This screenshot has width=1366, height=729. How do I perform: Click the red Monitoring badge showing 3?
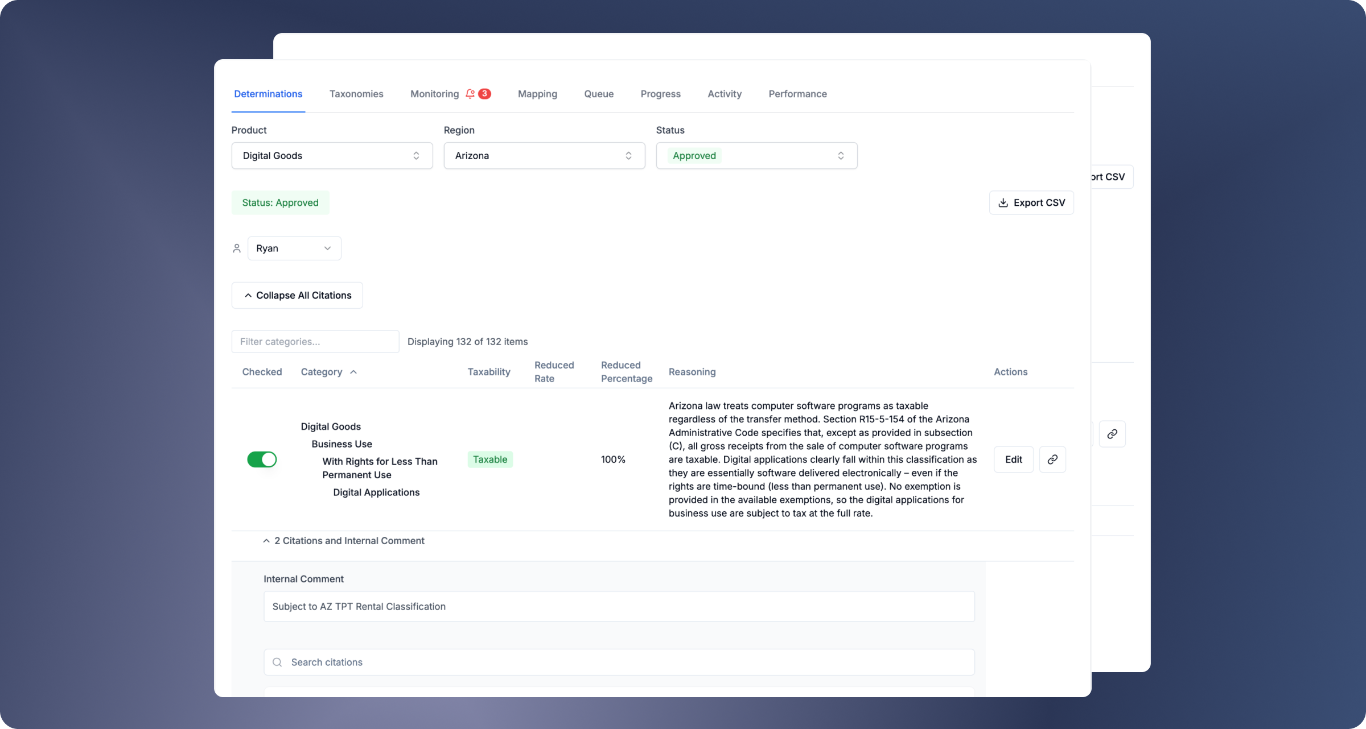pyautogui.click(x=484, y=94)
